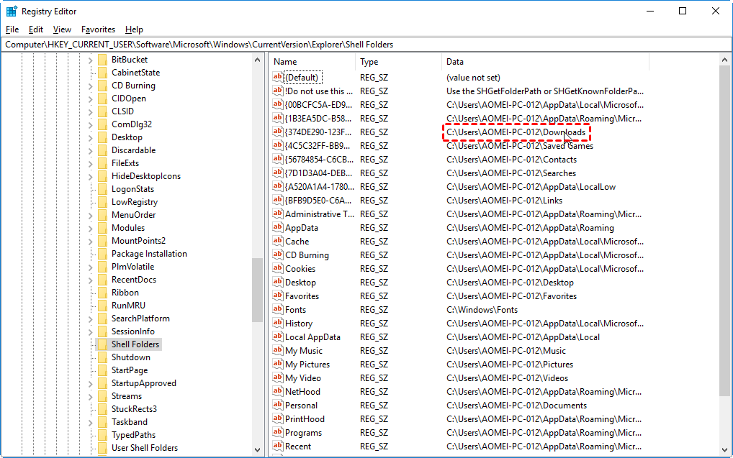Expand the MenuOrder key
The height and width of the screenshot is (458, 733).
[91, 216]
